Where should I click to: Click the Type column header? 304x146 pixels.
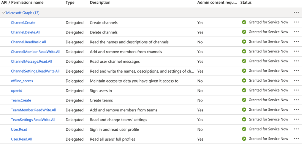pos(70,3)
